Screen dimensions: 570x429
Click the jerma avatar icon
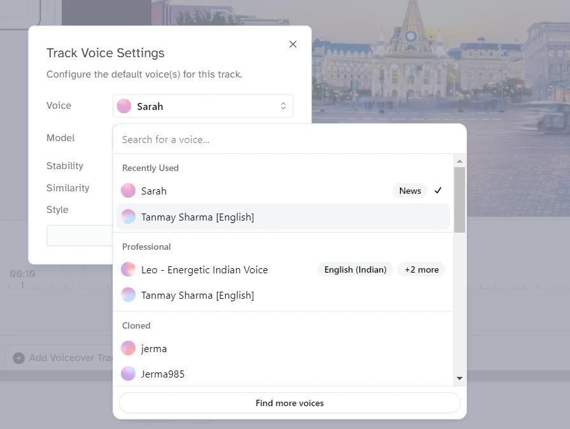point(128,348)
